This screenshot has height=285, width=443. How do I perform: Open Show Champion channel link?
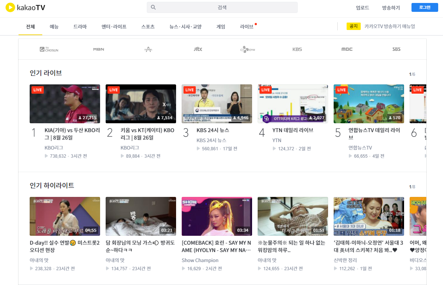[x=200, y=260]
